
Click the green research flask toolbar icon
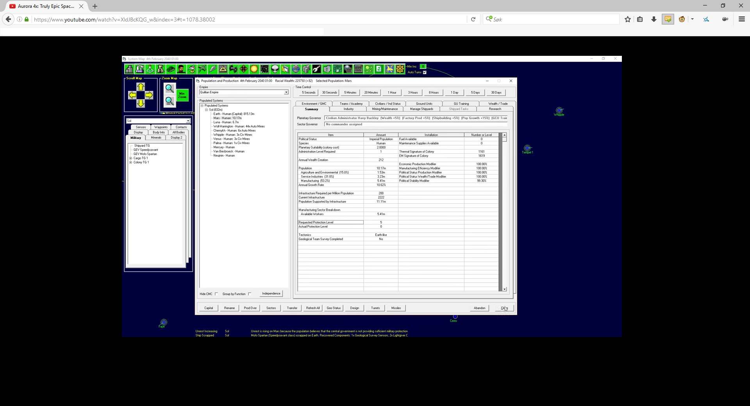[x=150, y=69]
